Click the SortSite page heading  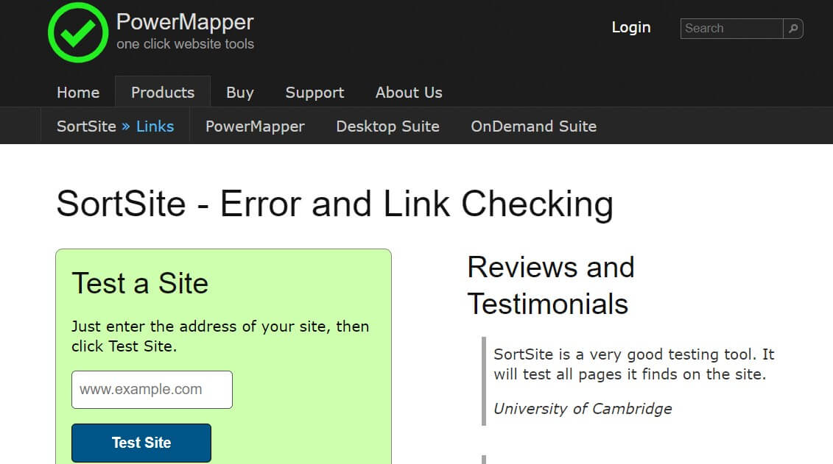click(335, 204)
